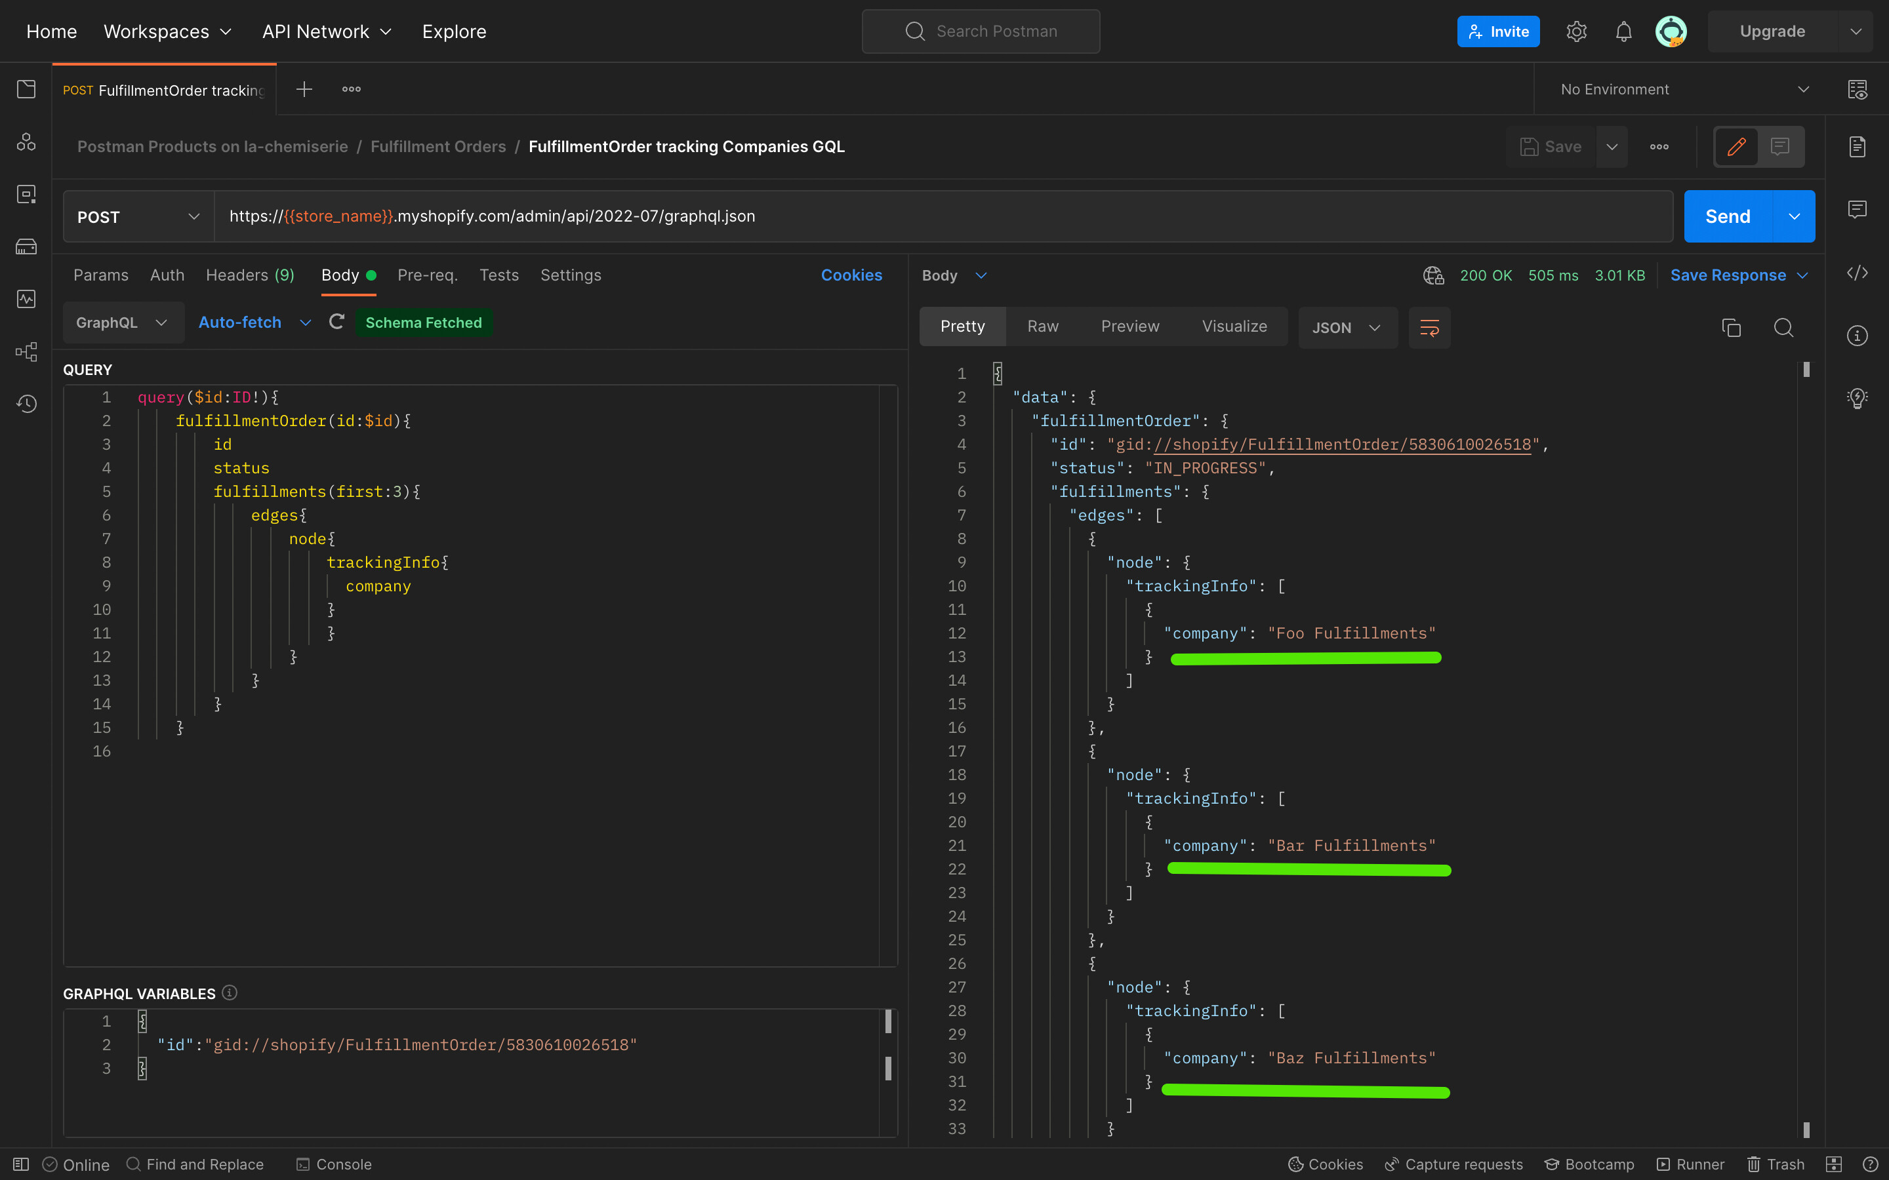The image size is (1889, 1180).
Task: Click the request URL field
Action: [x=937, y=216]
